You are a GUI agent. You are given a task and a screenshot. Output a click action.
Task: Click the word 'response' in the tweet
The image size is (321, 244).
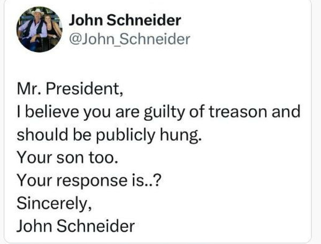91,182
